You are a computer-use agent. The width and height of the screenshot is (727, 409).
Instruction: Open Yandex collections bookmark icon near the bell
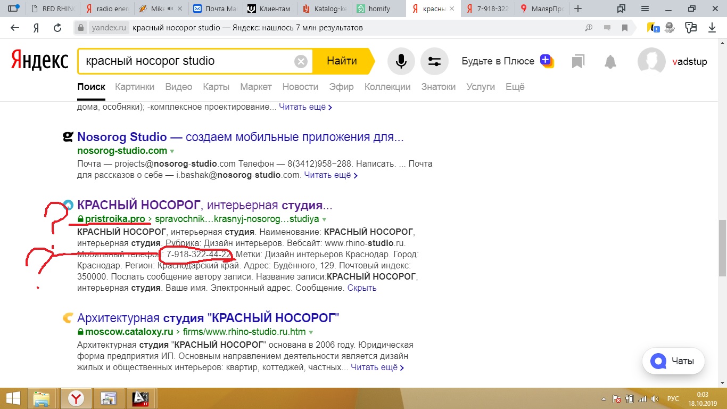(578, 62)
